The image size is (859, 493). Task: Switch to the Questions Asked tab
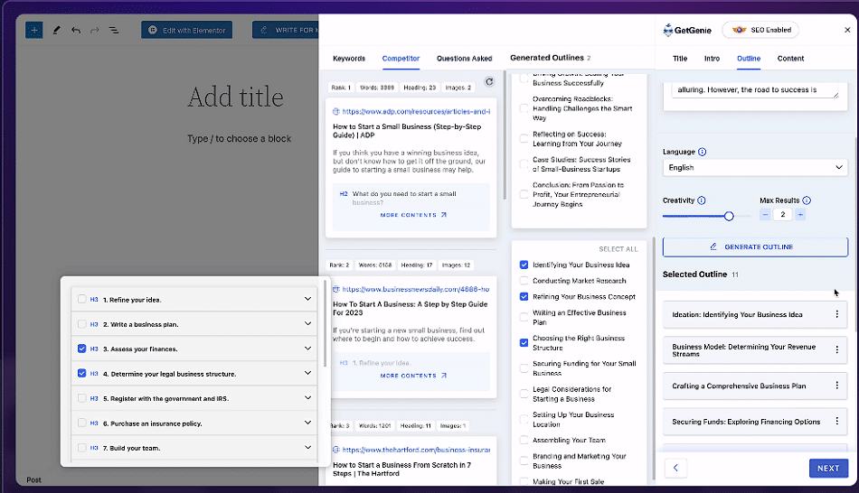464,59
